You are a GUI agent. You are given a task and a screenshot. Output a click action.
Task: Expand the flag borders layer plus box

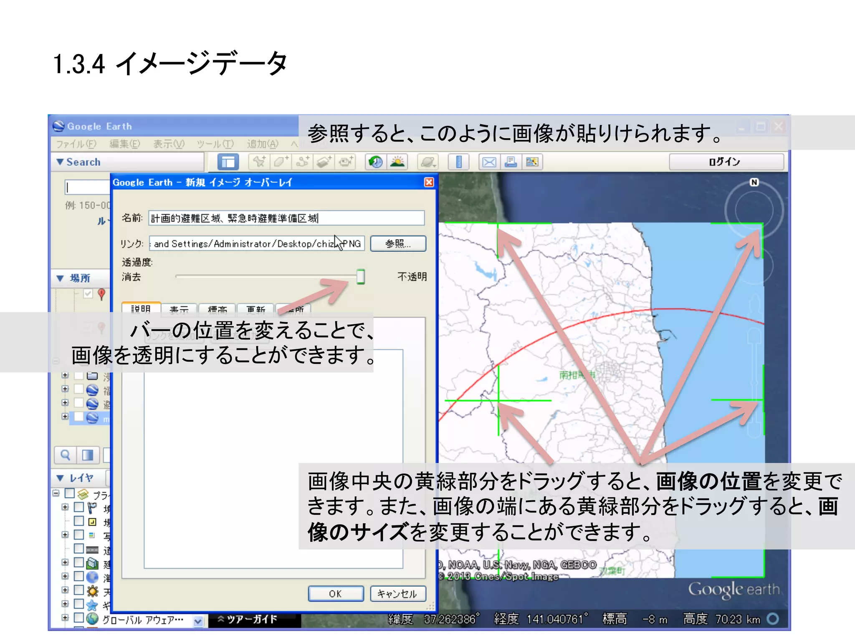tap(65, 507)
